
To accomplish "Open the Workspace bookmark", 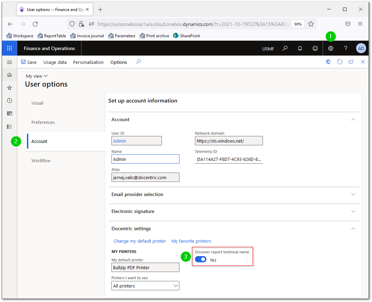I will tap(20, 36).
